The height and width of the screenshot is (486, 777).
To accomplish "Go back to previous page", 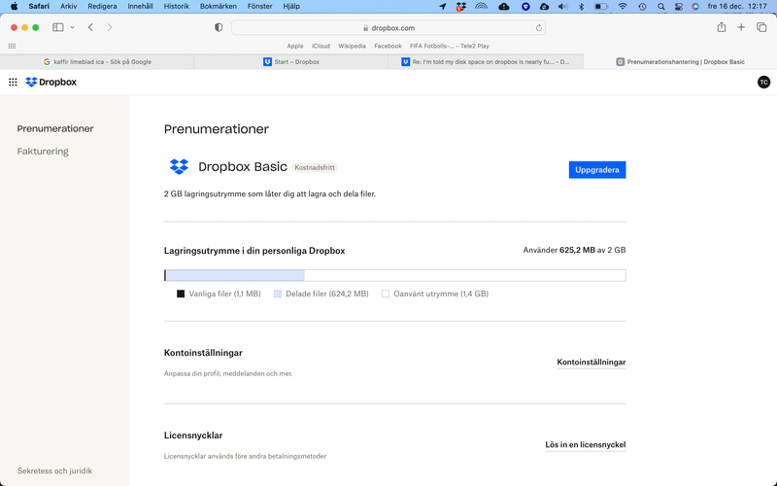I will click(90, 27).
